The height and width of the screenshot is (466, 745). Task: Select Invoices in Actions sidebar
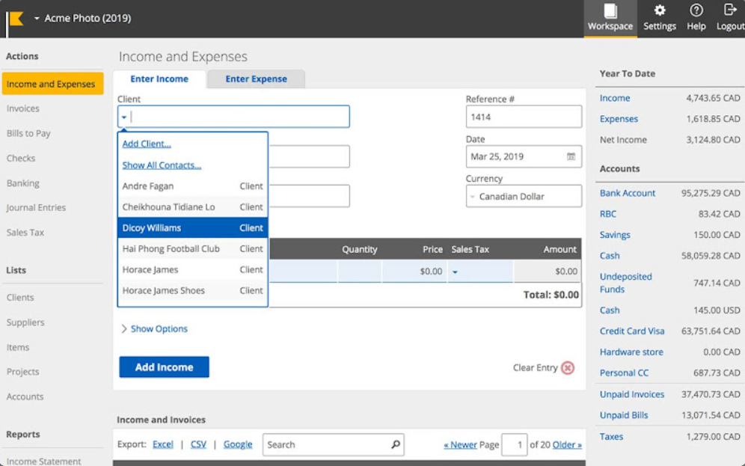pos(23,108)
